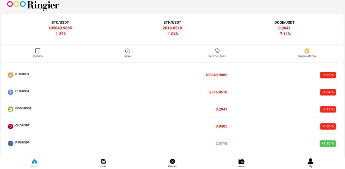Viewport: 345px width, 169px height.
Task: Click 0.2041 in top ticker card
Action: point(284,28)
